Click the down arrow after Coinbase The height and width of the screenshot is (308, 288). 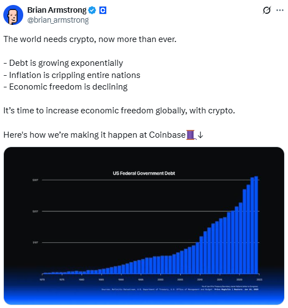click(200, 135)
